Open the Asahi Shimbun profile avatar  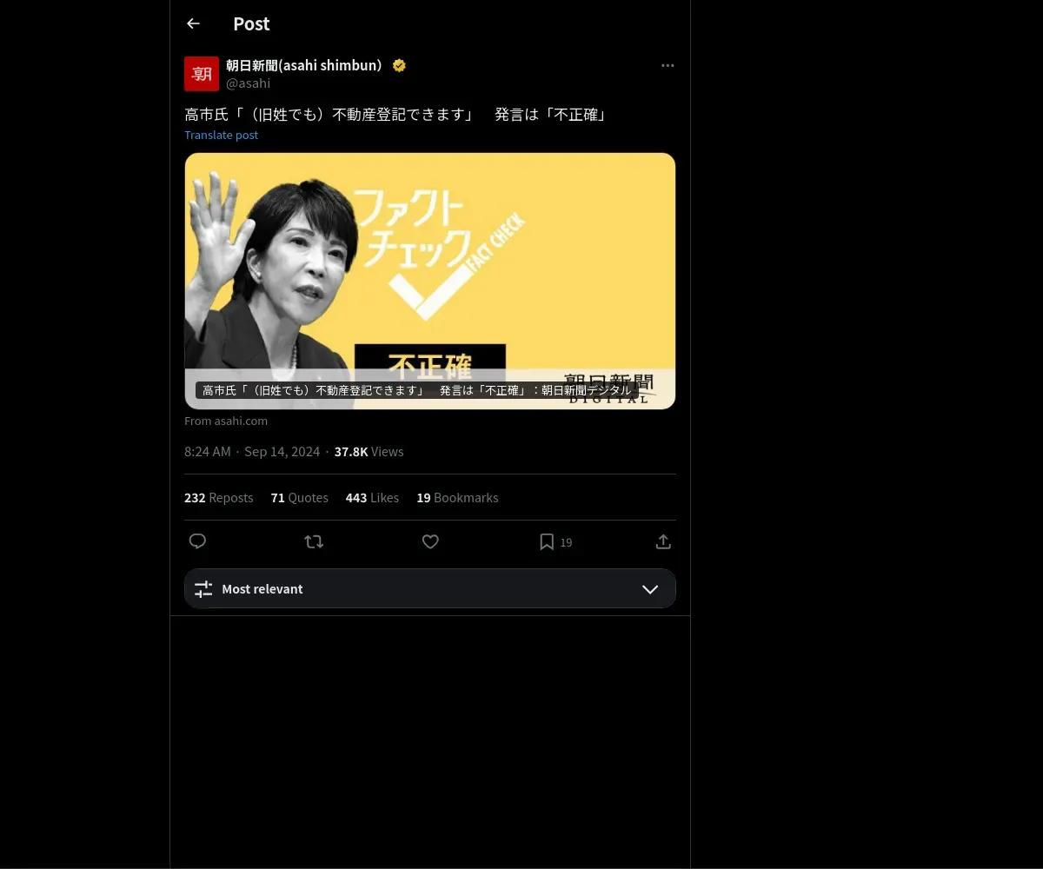tap(202, 74)
